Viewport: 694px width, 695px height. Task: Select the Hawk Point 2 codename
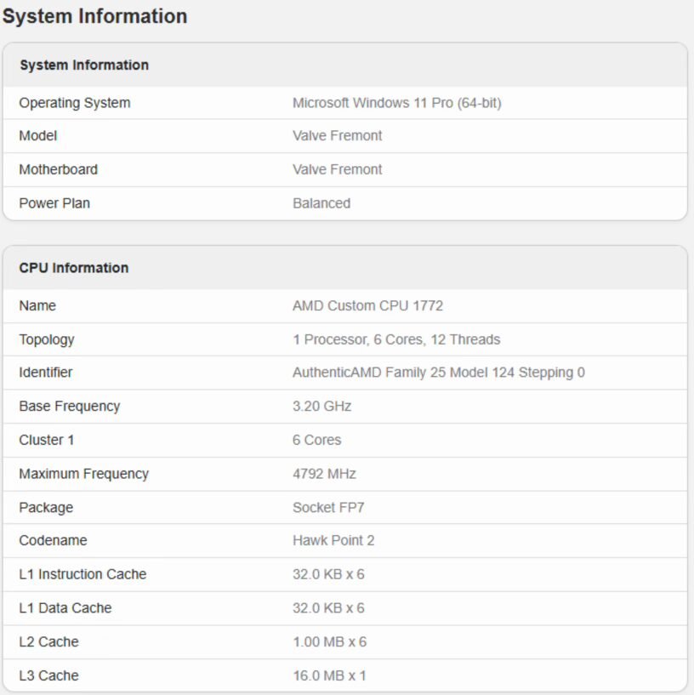click(333, 540)
